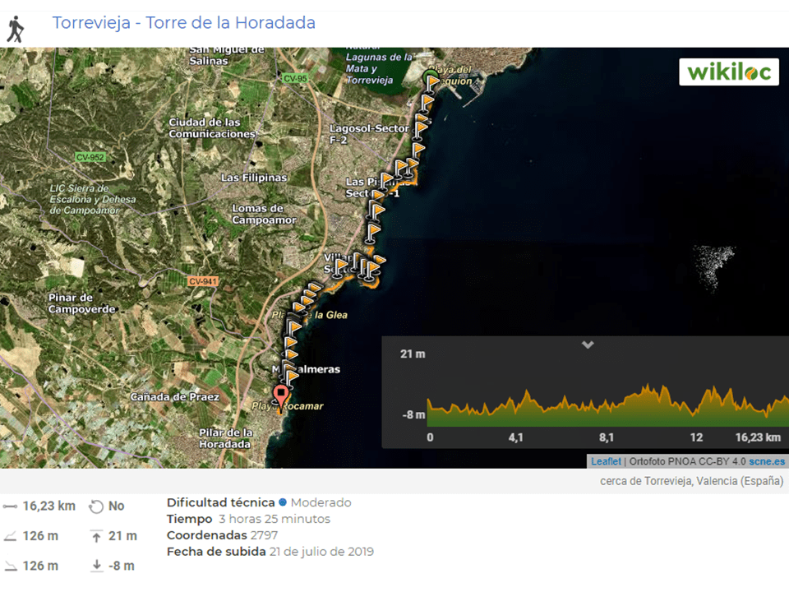The height and width of the screenshot is (592, 789).
Task: Click the elevation gain icon above the loss icon
Action: point(11,537)
